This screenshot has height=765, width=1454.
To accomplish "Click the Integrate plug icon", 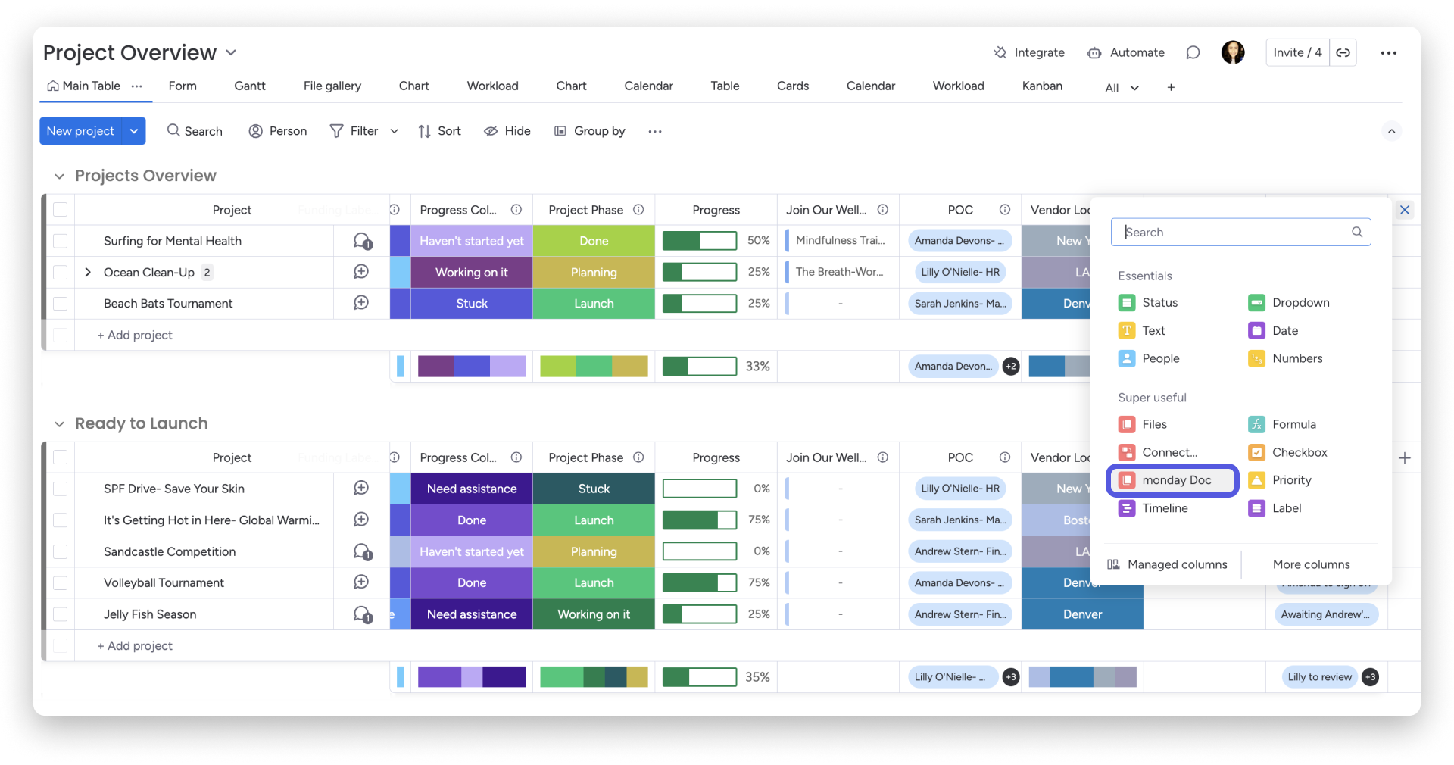I will (1000, 52).
